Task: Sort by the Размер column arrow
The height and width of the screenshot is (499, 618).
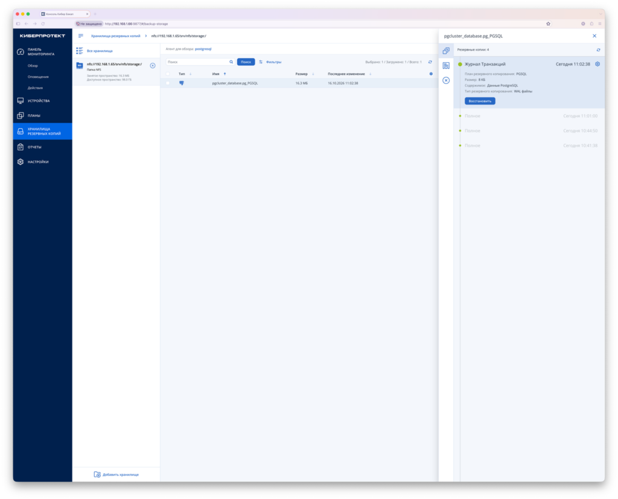Action: 313,74
